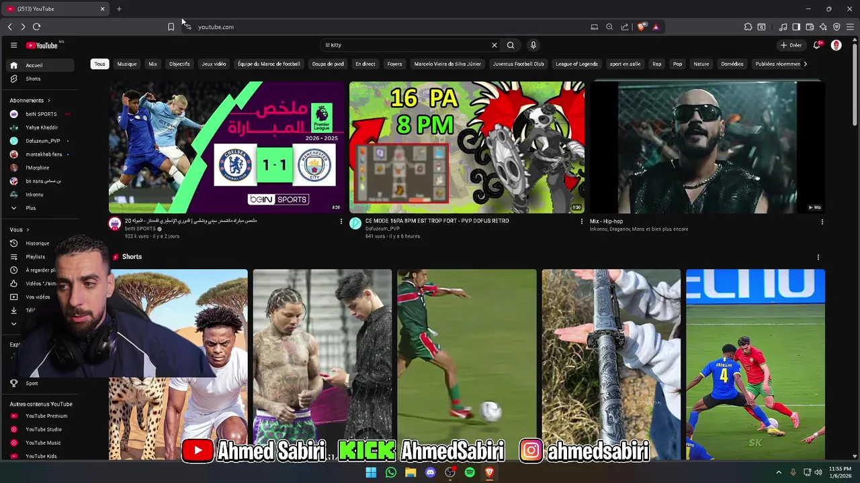Click the Dofuzeum_PVP channel avatar under the video
The height and width of the screenshot is (483, 860).
coord(355,223)
